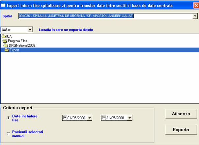199x145 pixels.
Task: Choose the Pacientii selectati manual radio button
Action: tap(8, 133)
